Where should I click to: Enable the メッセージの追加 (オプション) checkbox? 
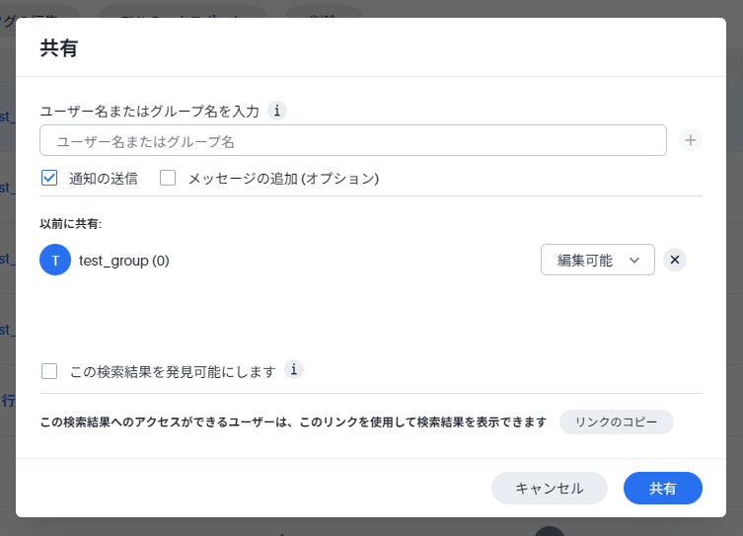coord(168,179)
